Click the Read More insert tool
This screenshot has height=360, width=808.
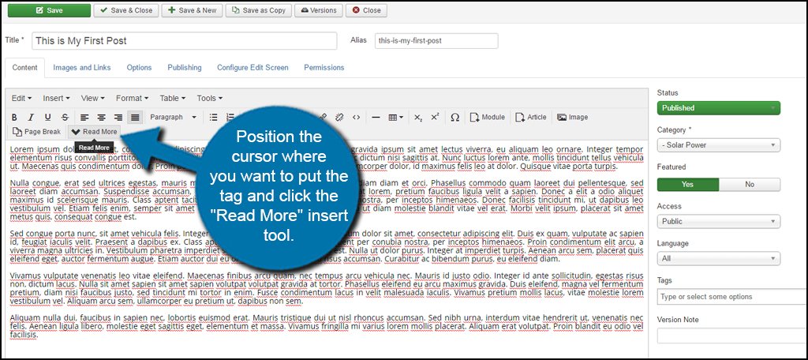[95, 132]
